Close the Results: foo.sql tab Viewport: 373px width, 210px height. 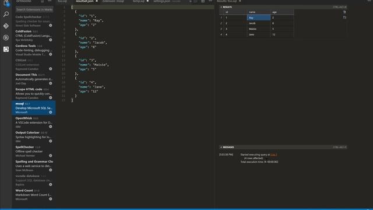[x=240, y=1]
